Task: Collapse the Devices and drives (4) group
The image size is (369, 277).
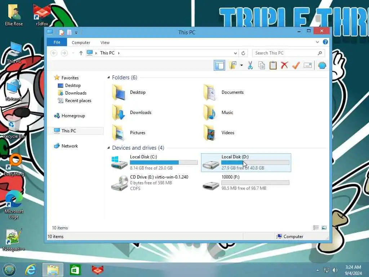Action: click(108, 148)
